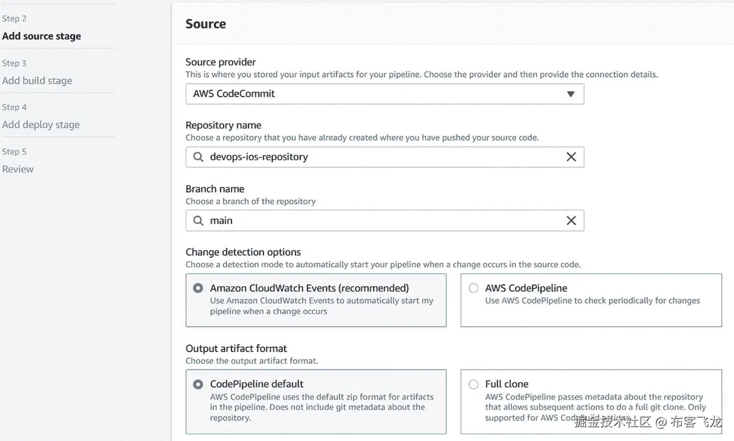This screenshot has height=441, width=734.
Task: Clear the devops-ios-repository selection with X
Action: coord(571,157)
